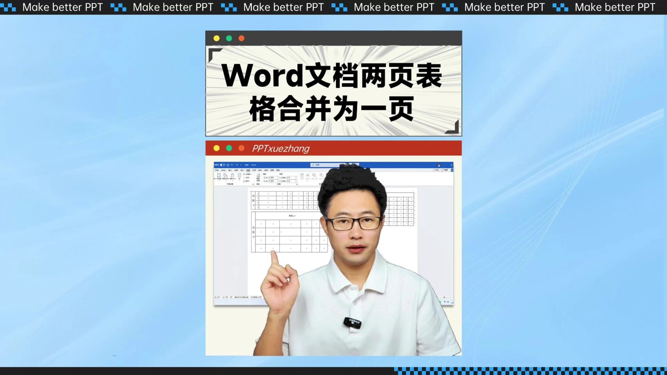Click the Comments (批注) button
Screen dimensions: 667x375
(436, 170)
